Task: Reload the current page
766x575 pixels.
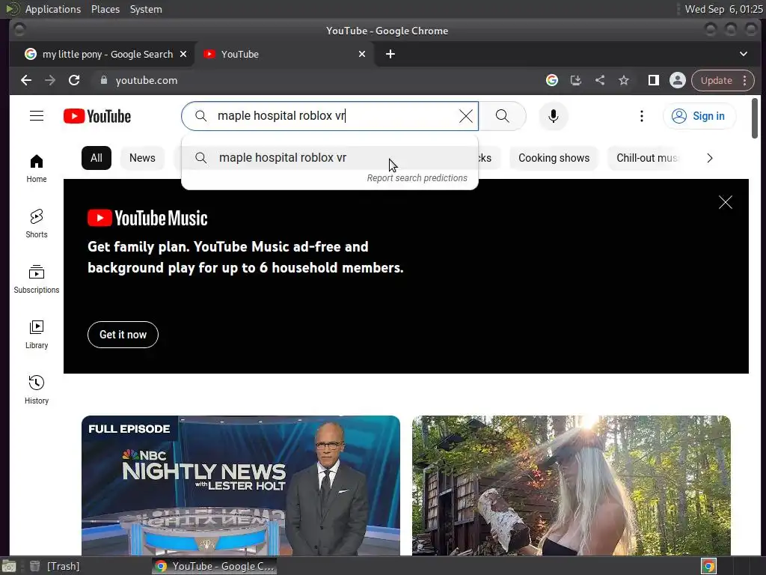Action: 74,80
